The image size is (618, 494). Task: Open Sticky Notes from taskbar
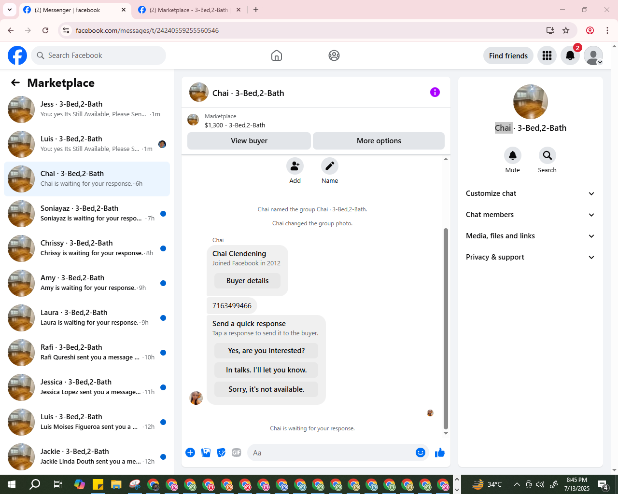click(x=98, y=484)
